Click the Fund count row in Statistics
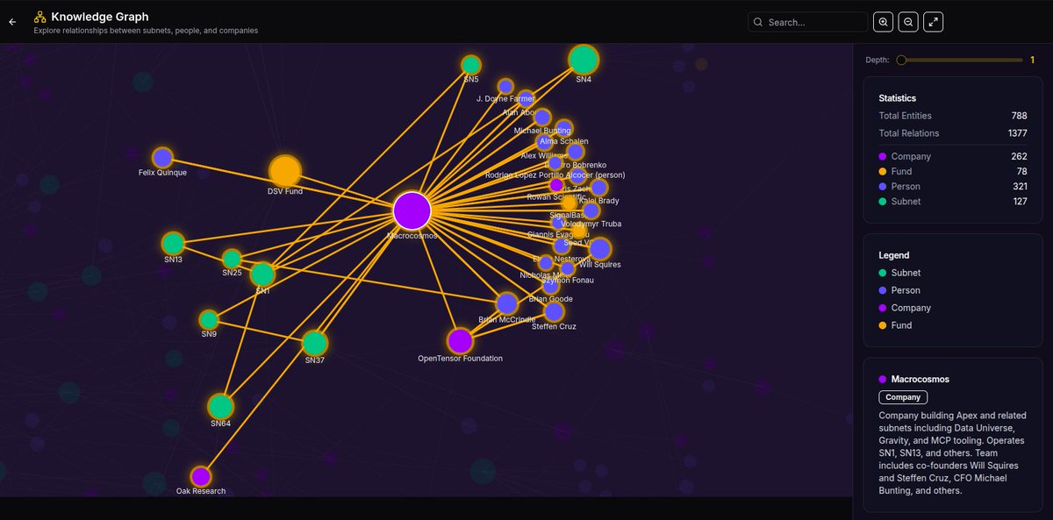This screenshot has width=1053, height=520. tap(953, 171)
